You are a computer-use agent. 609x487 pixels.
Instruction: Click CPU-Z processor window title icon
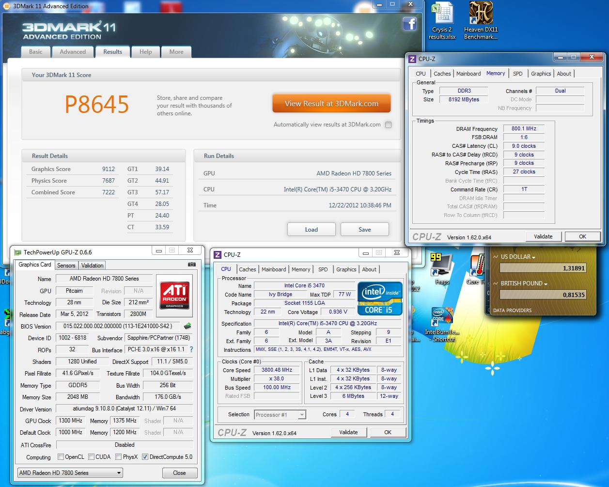pyautogui.click(x=218, y=255)
